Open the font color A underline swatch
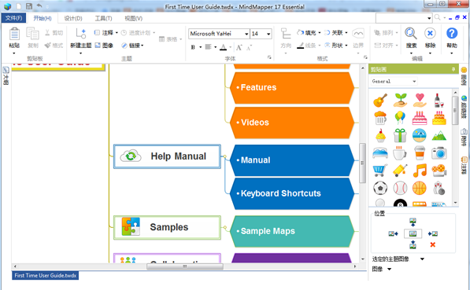The height and width of the screenshot is (290, 470). 224,47
